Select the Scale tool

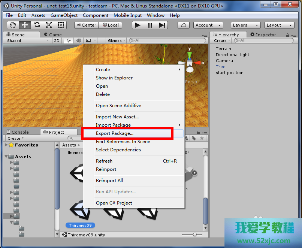pyautogui.click(x=49, y=25)
